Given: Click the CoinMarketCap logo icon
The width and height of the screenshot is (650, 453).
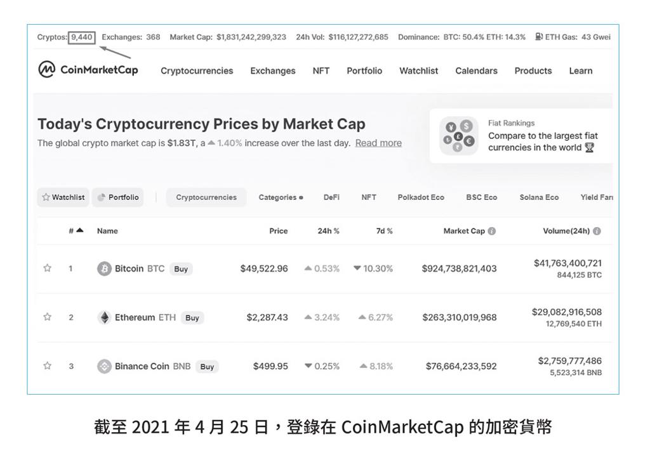Looking at the screenshot, I should click(x=47, y=69).
